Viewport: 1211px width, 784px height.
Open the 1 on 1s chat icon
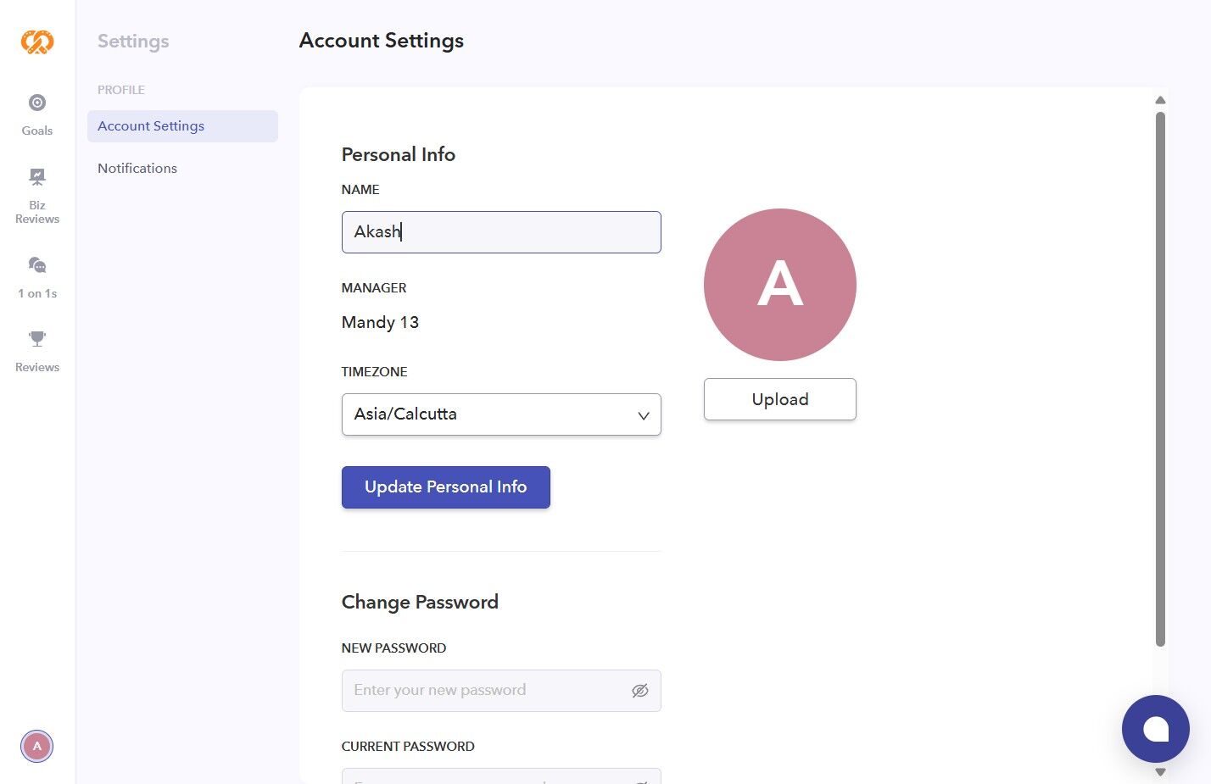pos(37,266)
